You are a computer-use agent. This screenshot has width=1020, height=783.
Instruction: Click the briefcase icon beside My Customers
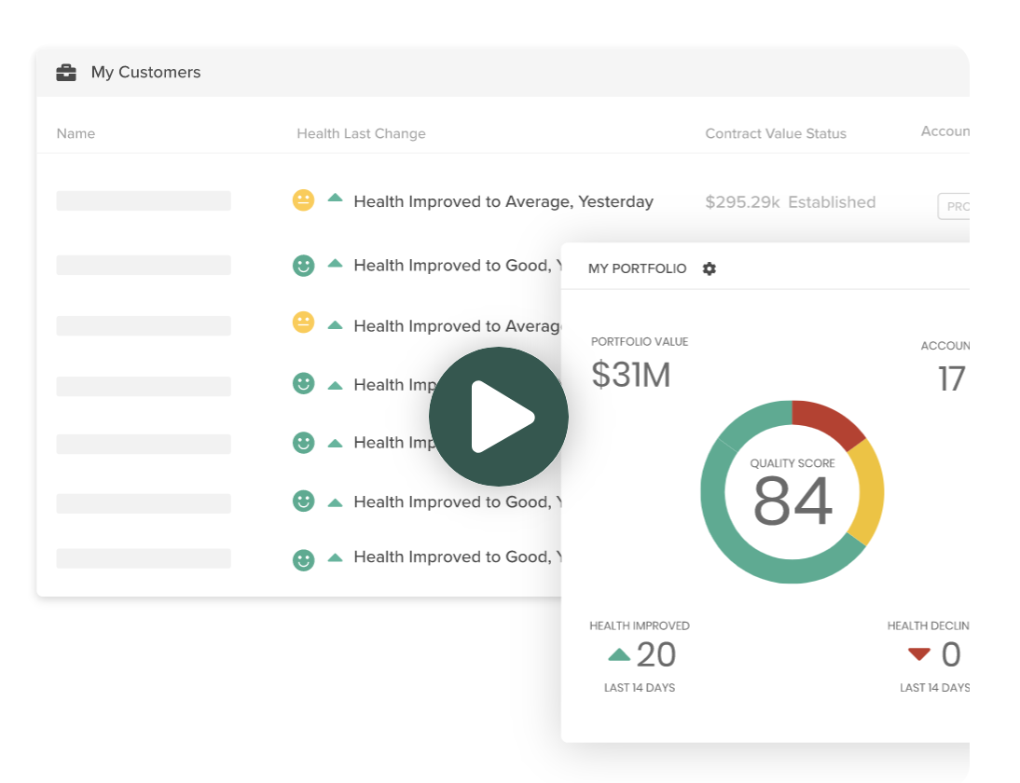(x=66, y=73)
